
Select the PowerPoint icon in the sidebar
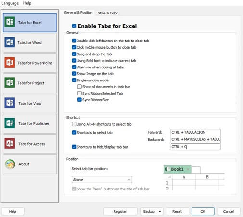click(10, 62)
